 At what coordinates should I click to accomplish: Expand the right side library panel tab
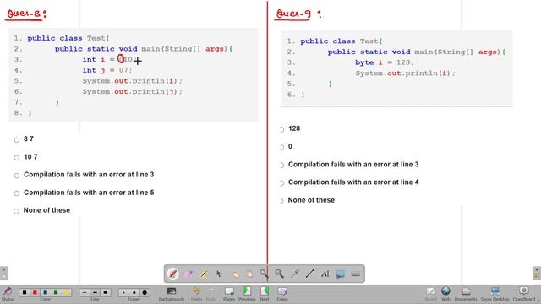click(537, 273)
